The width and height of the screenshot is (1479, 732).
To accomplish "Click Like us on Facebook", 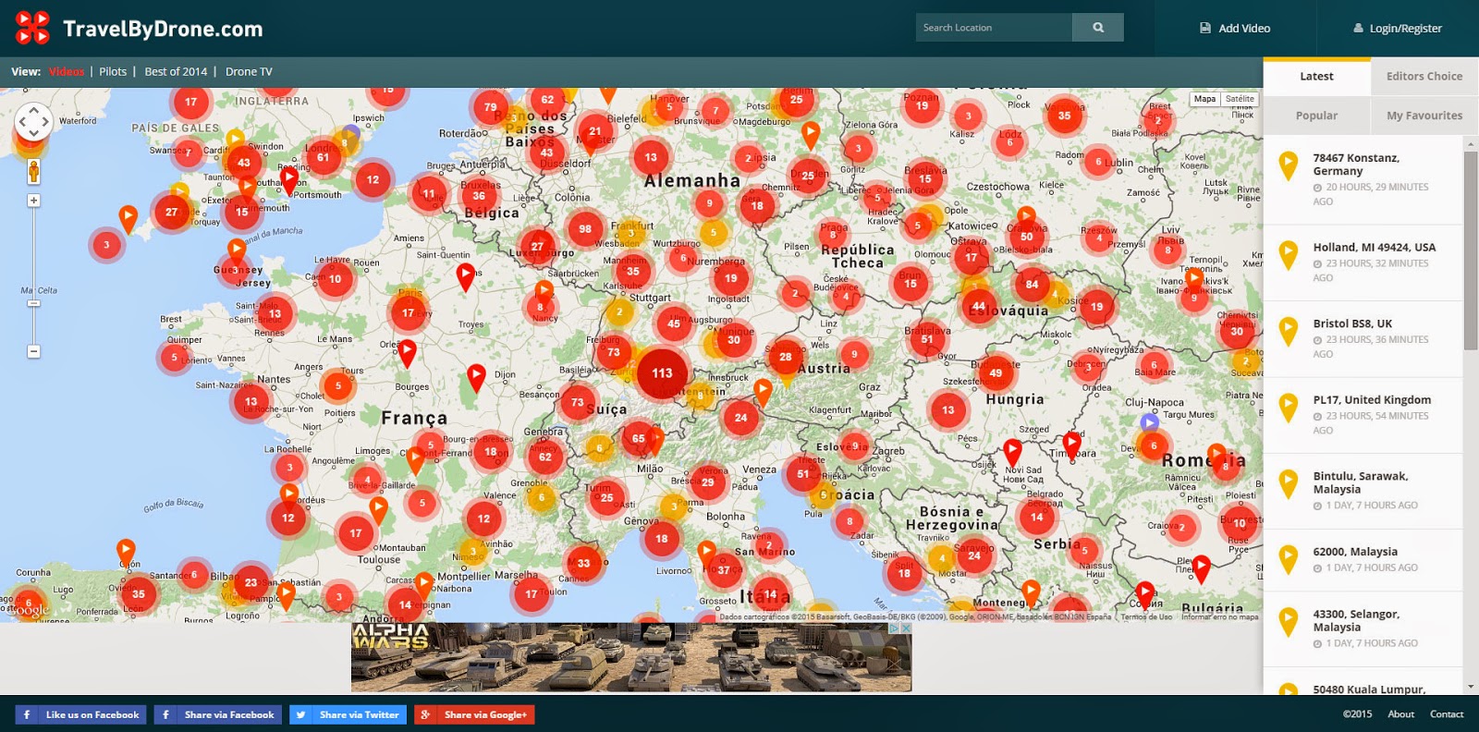I will pos(80,714).
